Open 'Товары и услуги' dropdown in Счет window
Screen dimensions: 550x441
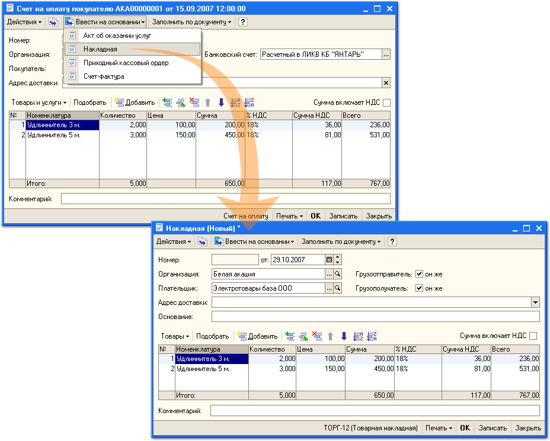pyautogui.click(x=40, y=102)
